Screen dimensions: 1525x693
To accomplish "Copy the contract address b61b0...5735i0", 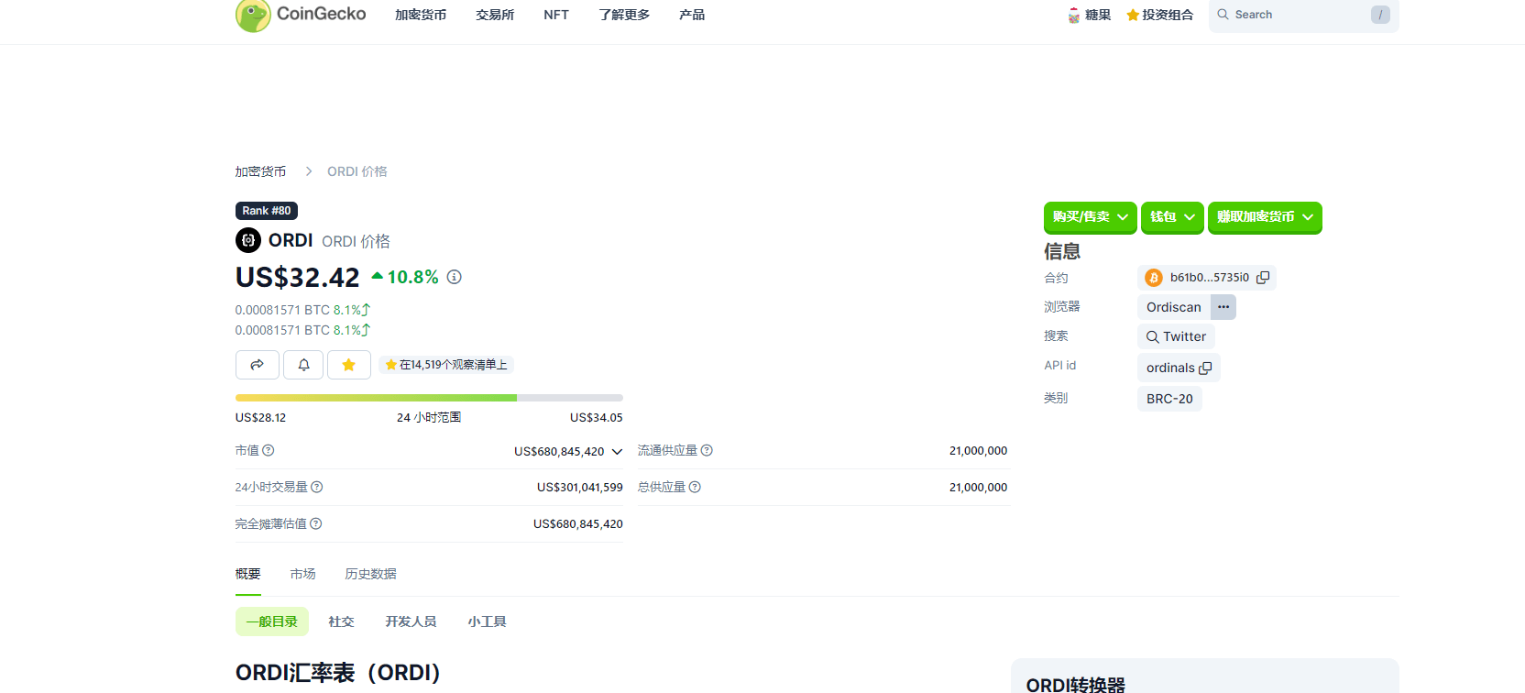I will click(1263, 278).
